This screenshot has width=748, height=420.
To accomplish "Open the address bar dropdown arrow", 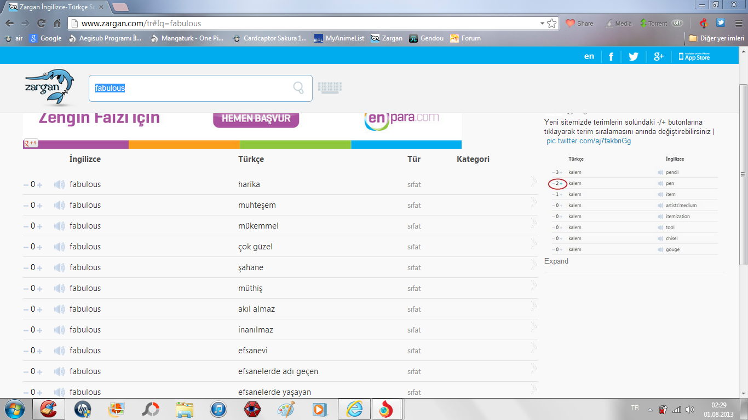I will coord(542,24).
